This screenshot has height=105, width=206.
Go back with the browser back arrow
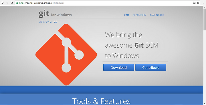[x=3, y=3]
